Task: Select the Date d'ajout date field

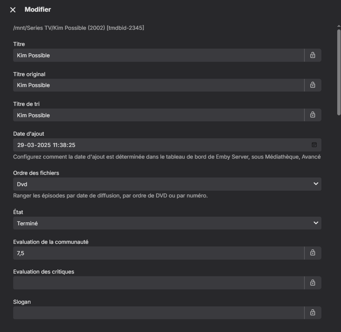Action: click(158, 145)
